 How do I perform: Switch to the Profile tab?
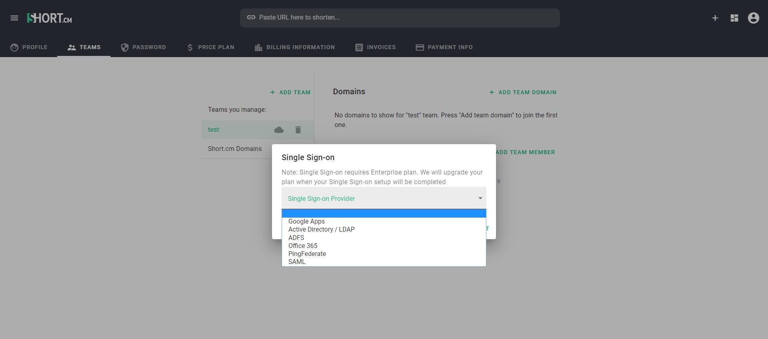click(x=29, y=47)
